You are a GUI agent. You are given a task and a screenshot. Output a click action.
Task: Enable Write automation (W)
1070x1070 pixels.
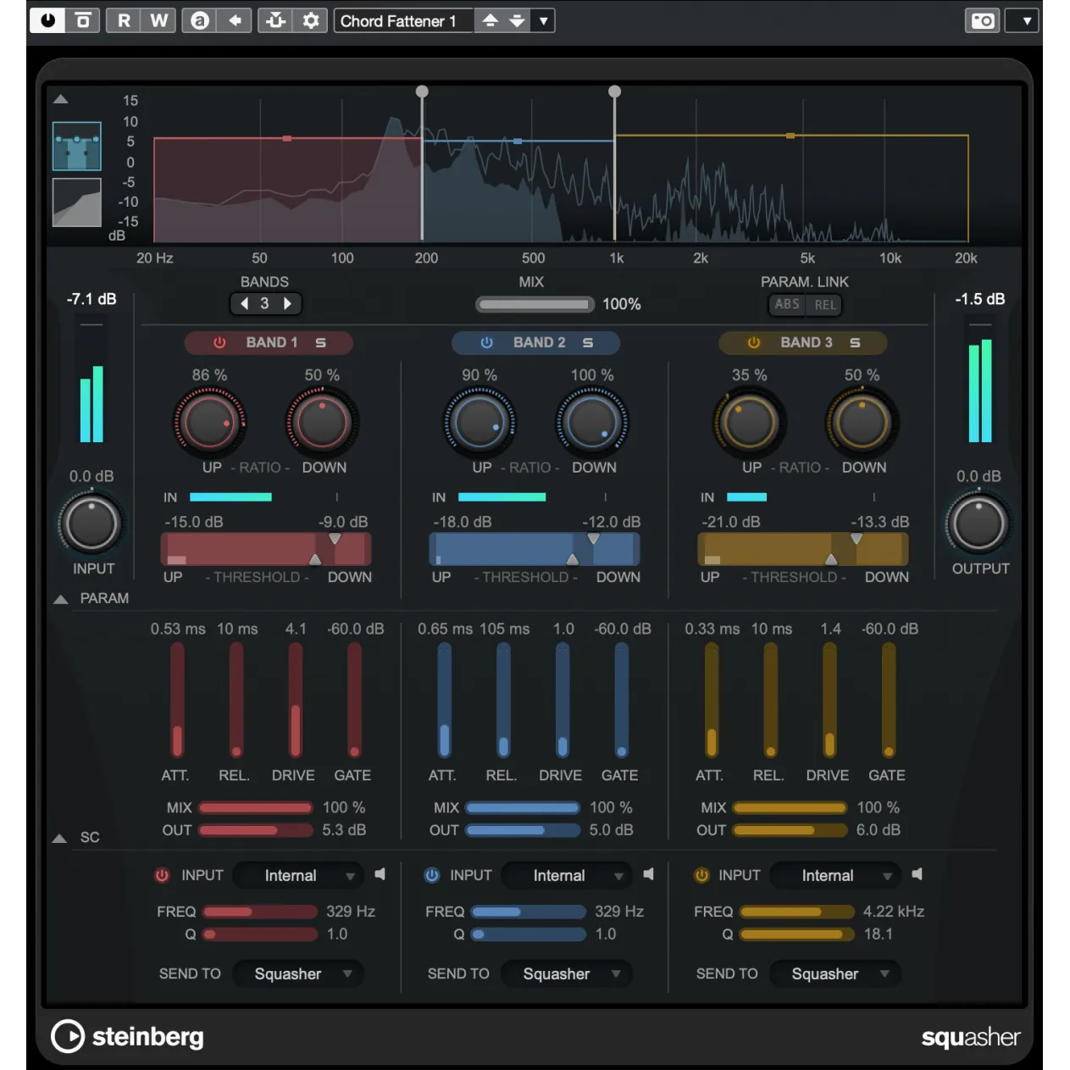point(159,20)
